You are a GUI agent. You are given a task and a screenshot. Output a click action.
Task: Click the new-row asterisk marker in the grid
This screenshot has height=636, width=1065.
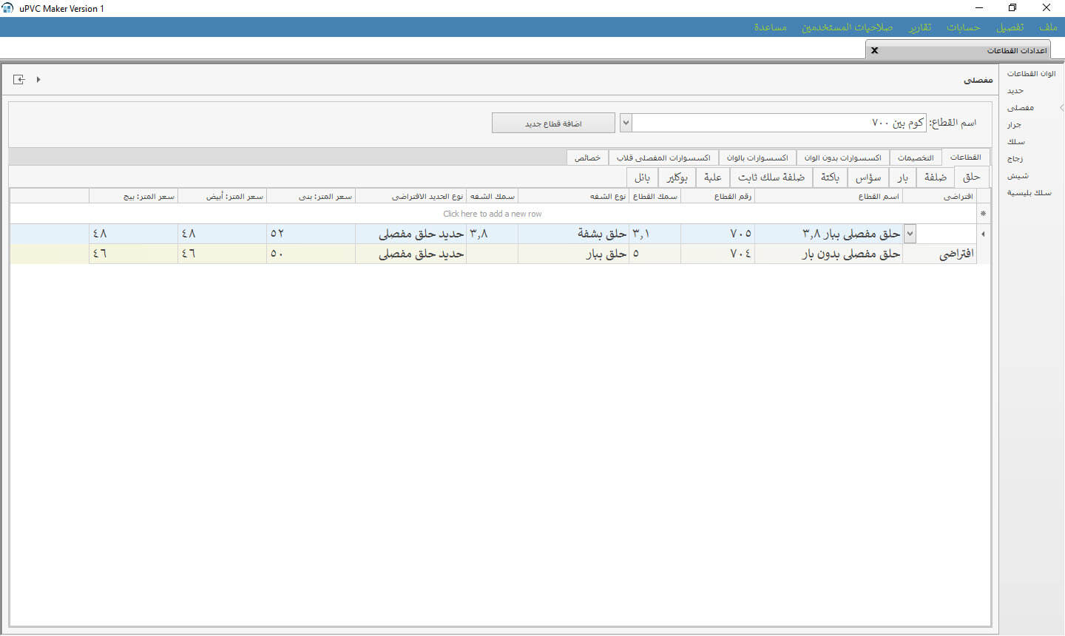983,214
